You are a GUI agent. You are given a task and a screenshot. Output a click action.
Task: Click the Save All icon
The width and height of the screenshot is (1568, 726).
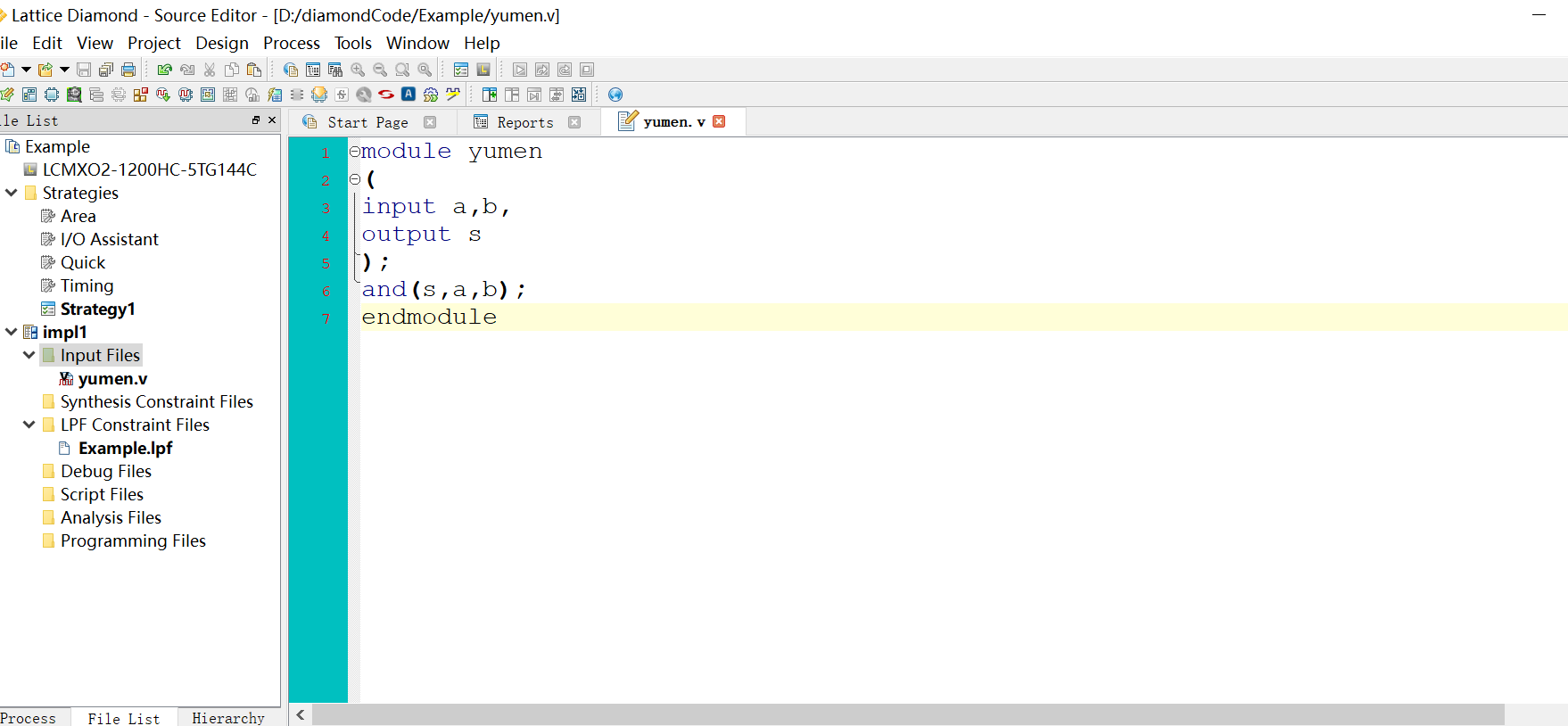click(x=106, y=70)
